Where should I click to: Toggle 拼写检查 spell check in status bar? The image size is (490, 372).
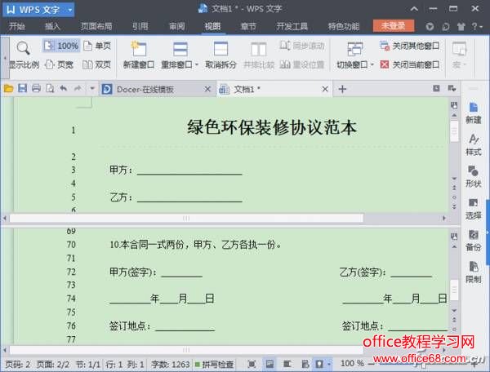point(214,364)
